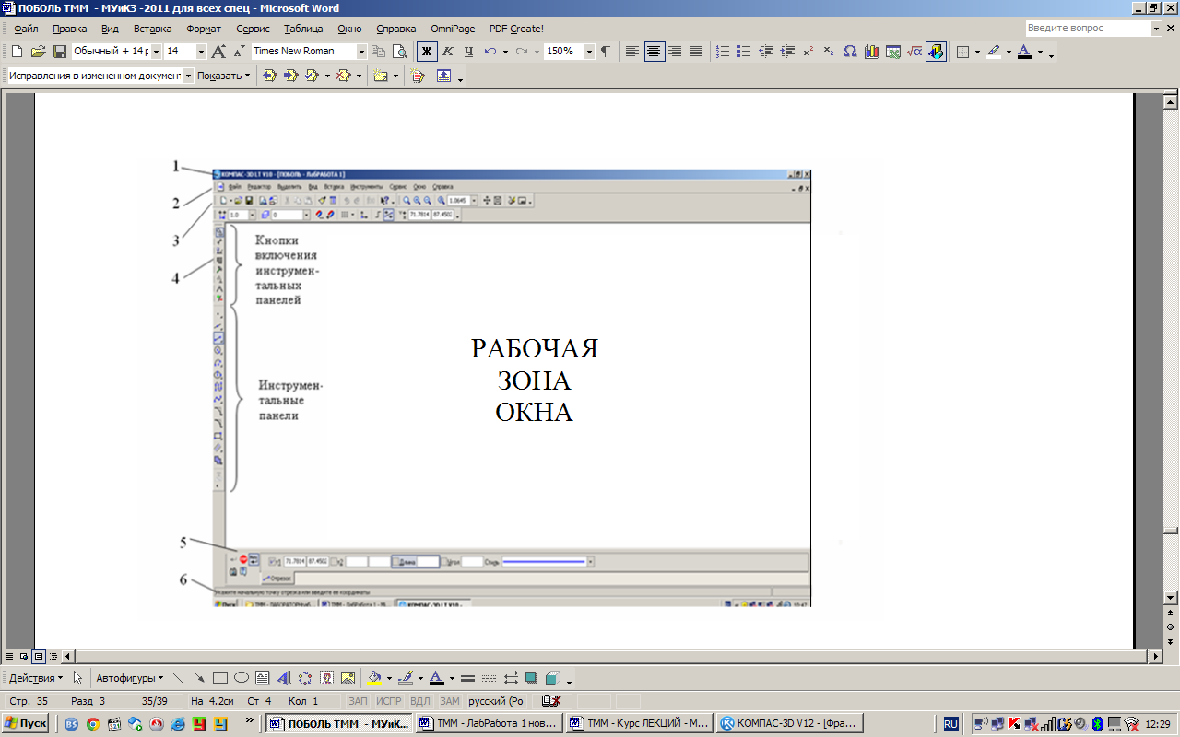
Task: Open the 'Исправления в измененном документе' dropdown
Action: 188,76
